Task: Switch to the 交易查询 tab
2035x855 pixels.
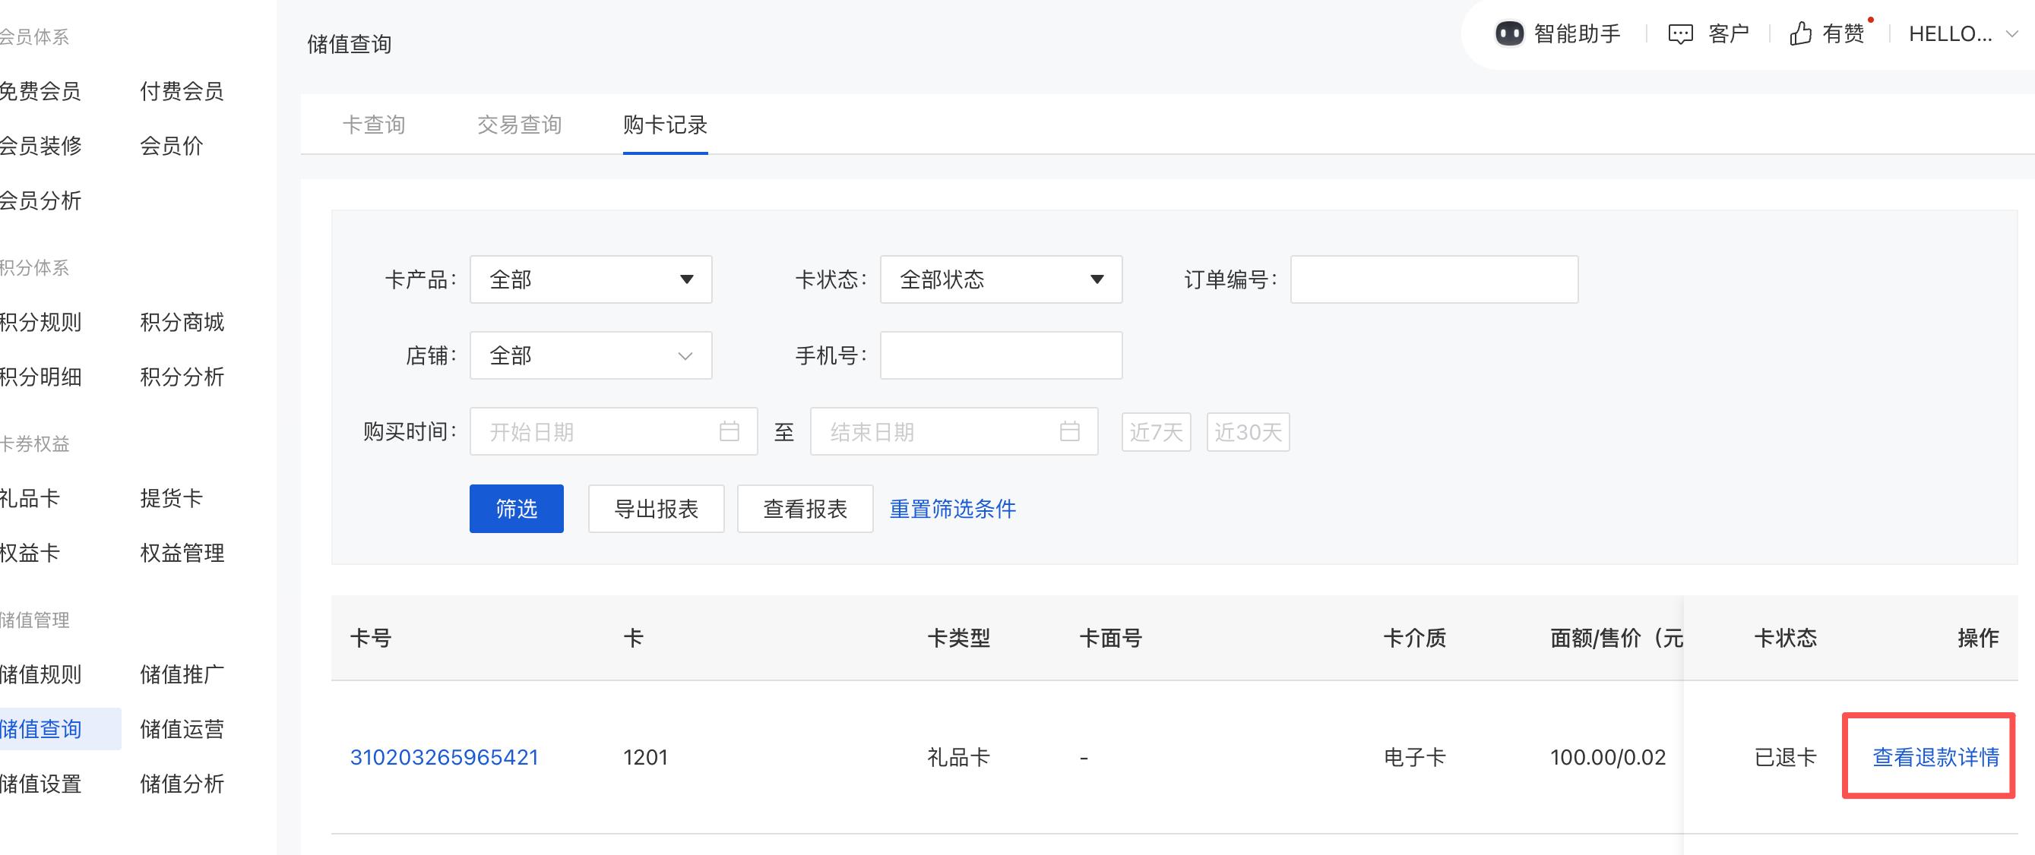Action: click(519, 125)
